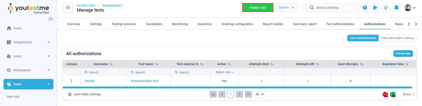
Task: Export table to Excel
Action: click(x=393, y=94)
